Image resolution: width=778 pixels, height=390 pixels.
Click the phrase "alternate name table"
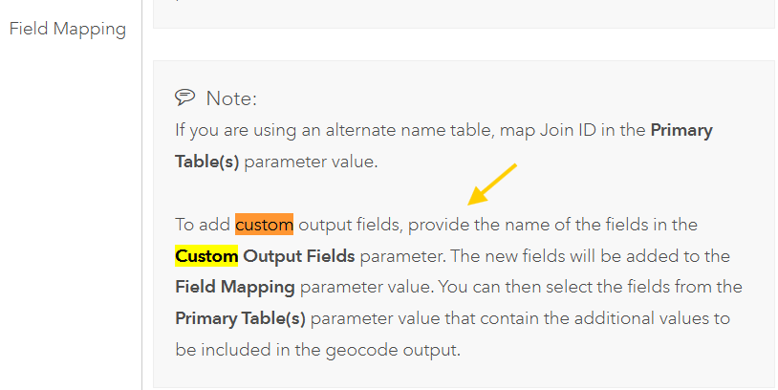(410, 130)
